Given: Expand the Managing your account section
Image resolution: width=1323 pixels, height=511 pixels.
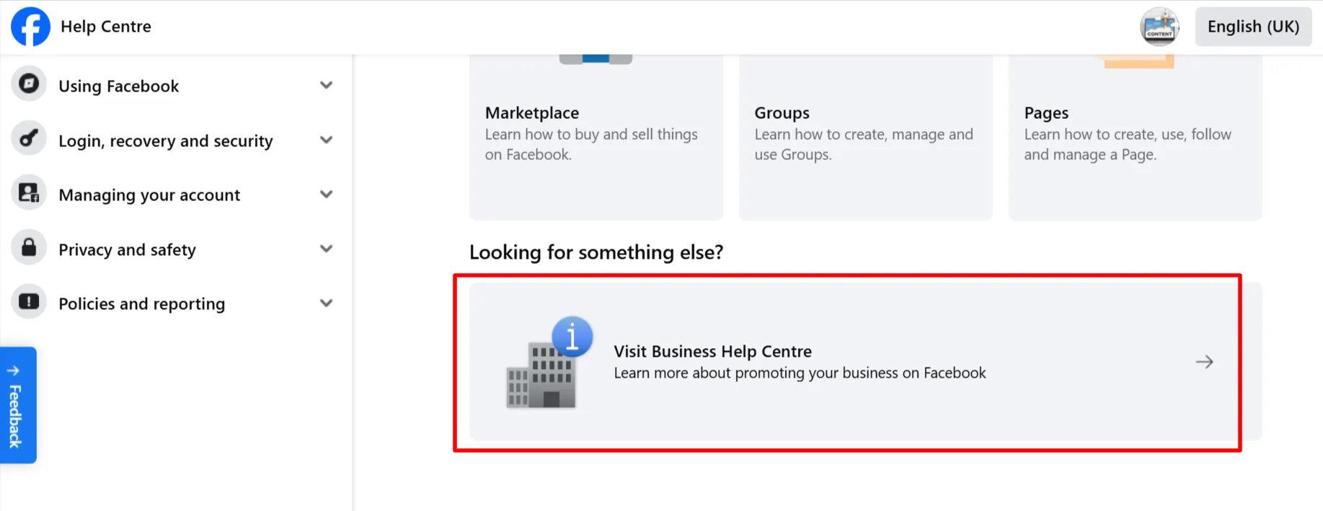Looking at the screenshot, I should (326, 194).
